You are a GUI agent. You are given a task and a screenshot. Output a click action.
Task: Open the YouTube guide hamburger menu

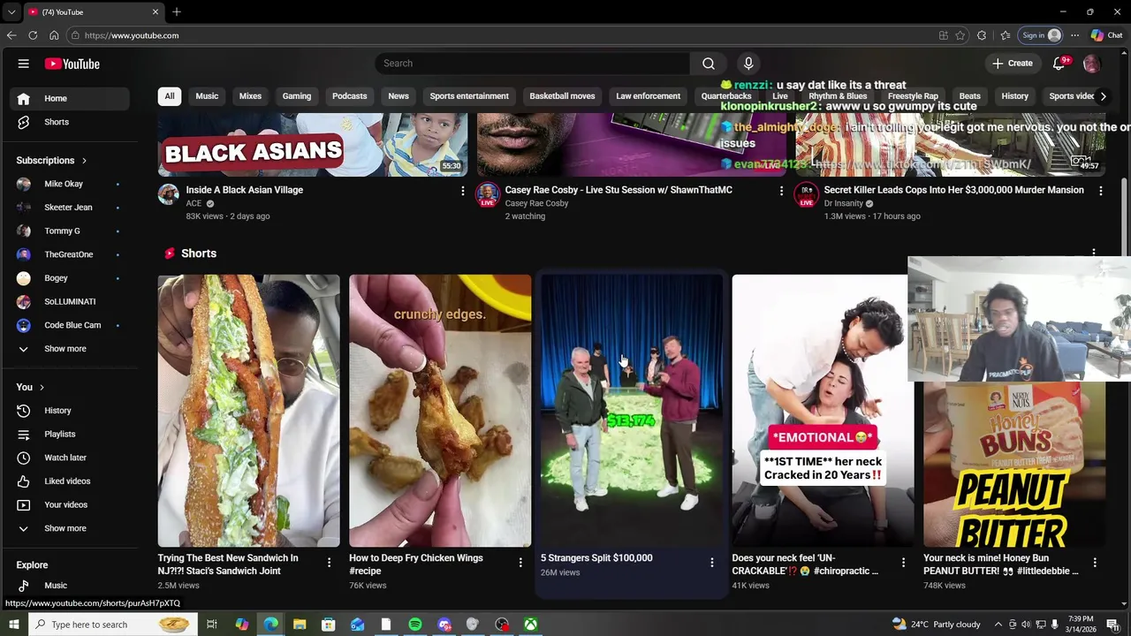(x=24, y=64)
